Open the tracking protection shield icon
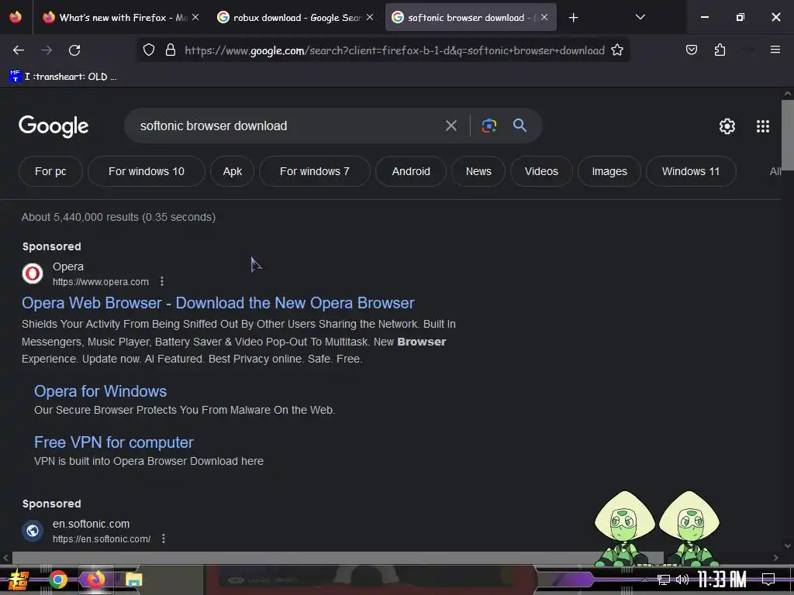The height and width of the screenshot is (595, 794). click(x=148, y=50)
